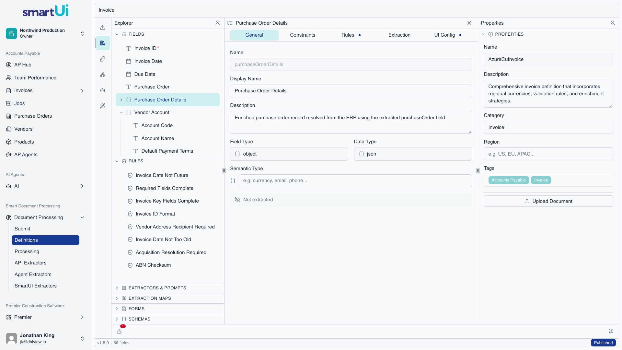The height and width of the screenshot is (350, 622).
Task: Collapse the PROPERTIES section
Action: tap(484, 34)
